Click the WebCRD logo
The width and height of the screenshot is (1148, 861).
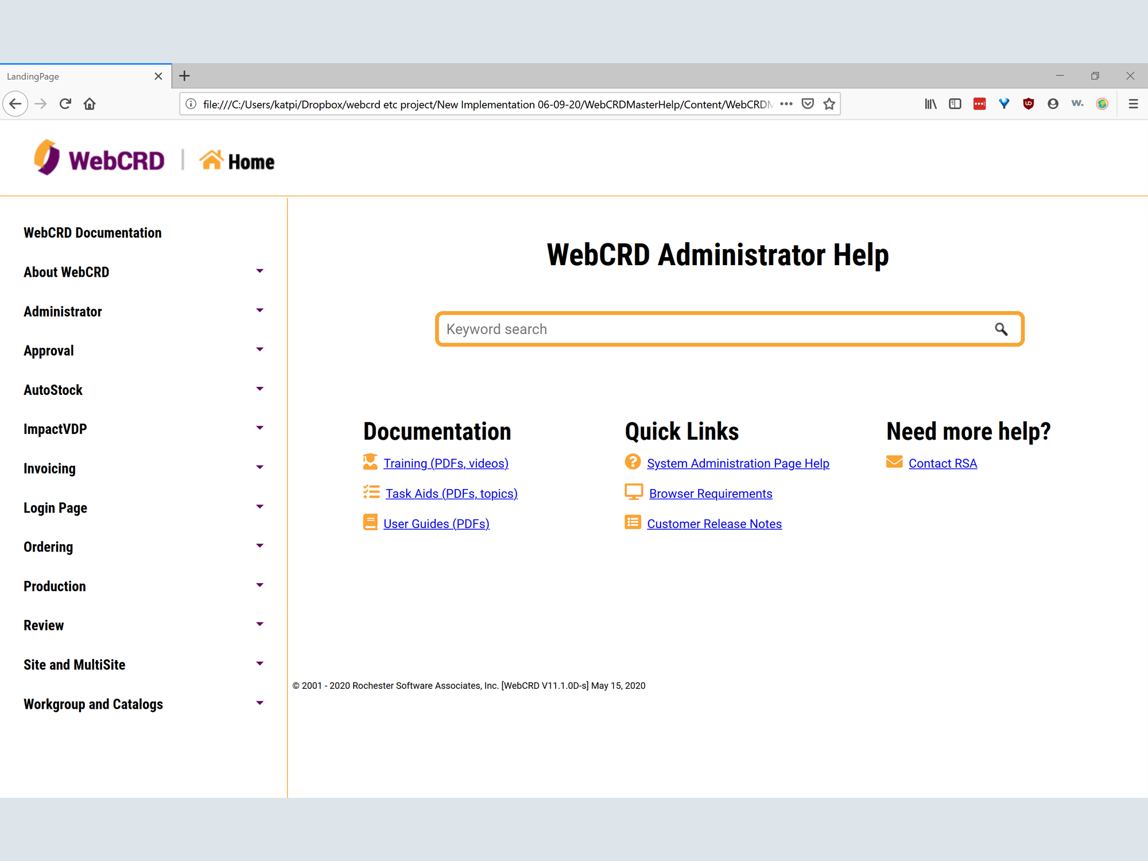99,158
